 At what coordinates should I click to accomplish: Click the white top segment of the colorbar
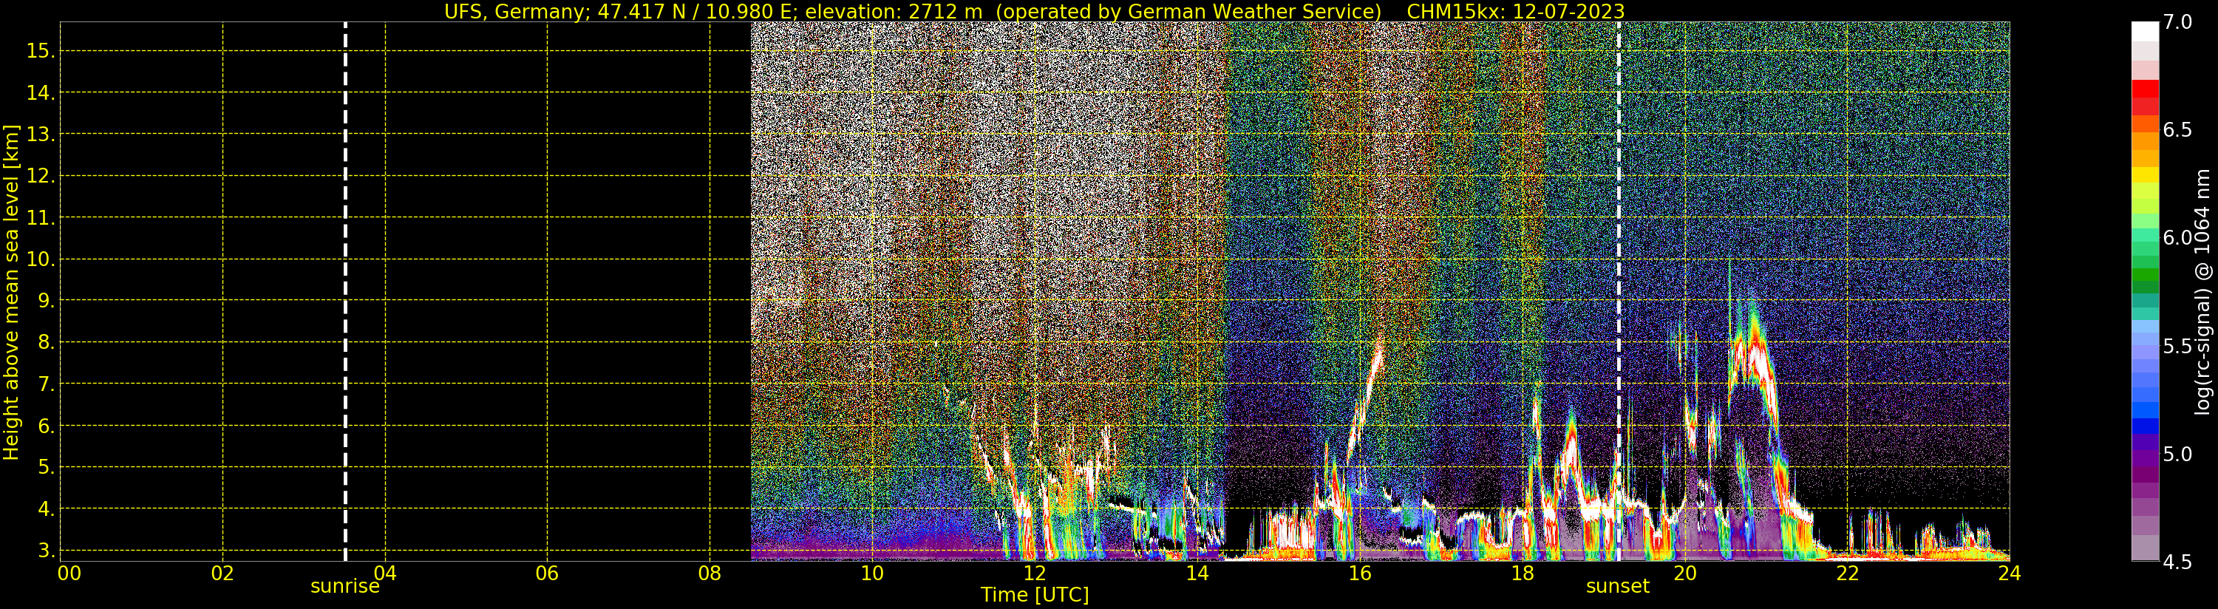[x=2145, y=32]
